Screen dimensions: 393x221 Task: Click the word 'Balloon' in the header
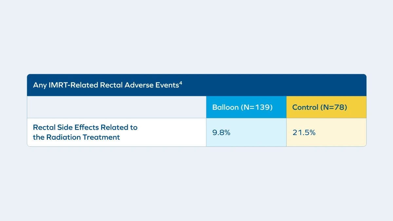pyautogui.click(x=225, y=107)
